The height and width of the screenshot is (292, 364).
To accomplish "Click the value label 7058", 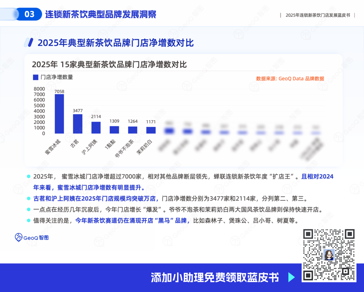I will click(59, 92).
